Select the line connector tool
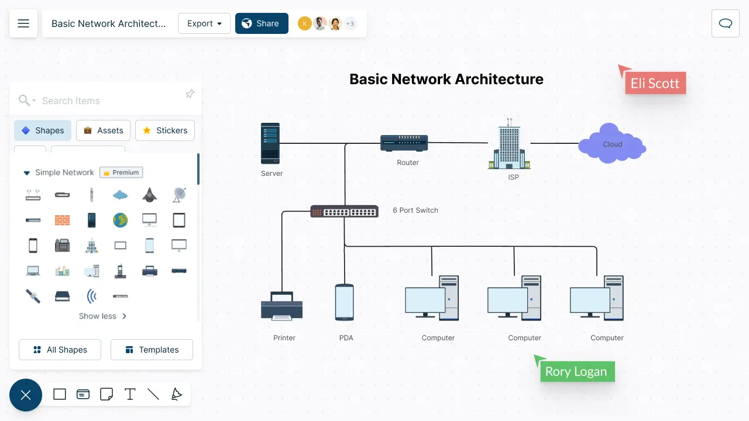Image resolution: width=749 pixels, height=421 pixels. [153, 394]
